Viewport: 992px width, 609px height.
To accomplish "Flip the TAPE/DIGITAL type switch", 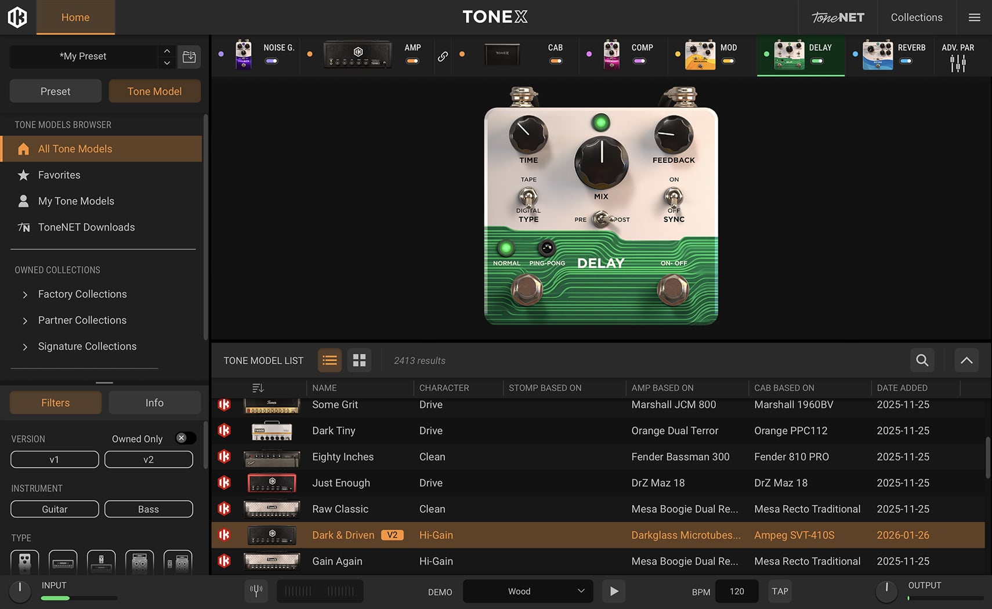I will (x=528, y=197).
